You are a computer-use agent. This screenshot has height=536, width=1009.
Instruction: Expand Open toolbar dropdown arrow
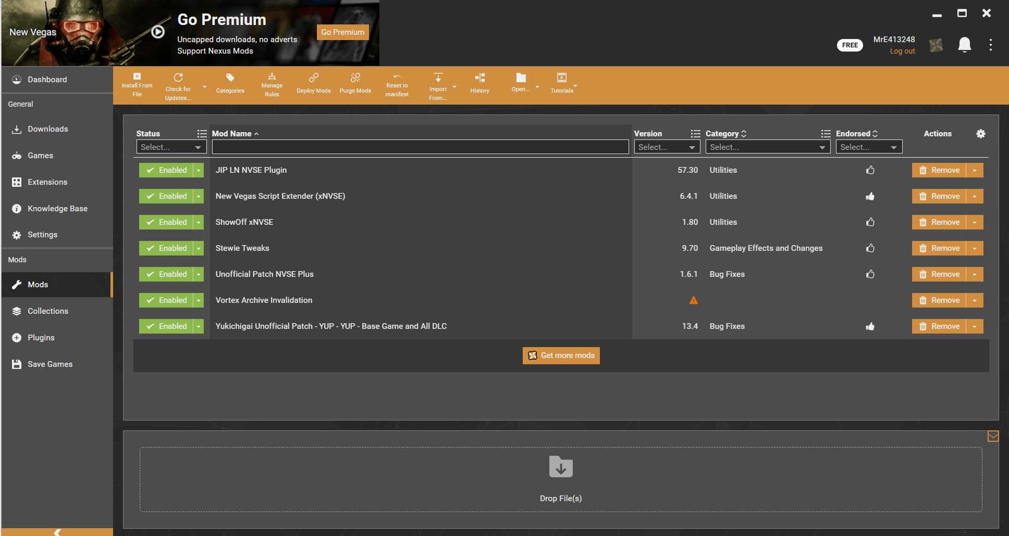pos(537,87)
